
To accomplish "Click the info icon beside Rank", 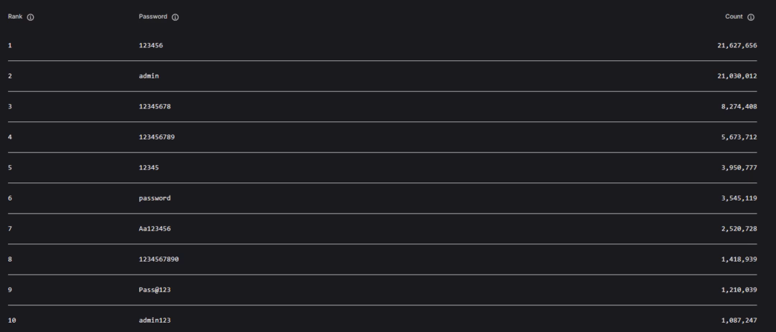I will [30, 17].
